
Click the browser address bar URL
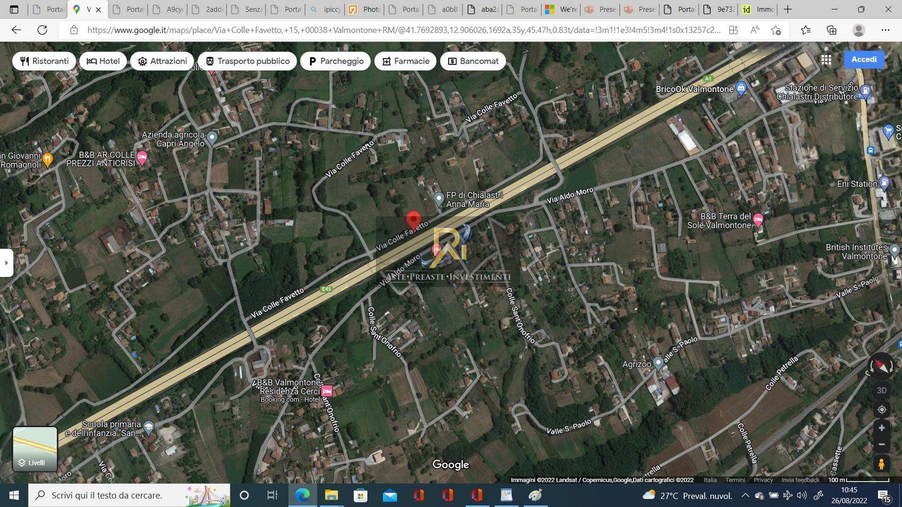403,30
